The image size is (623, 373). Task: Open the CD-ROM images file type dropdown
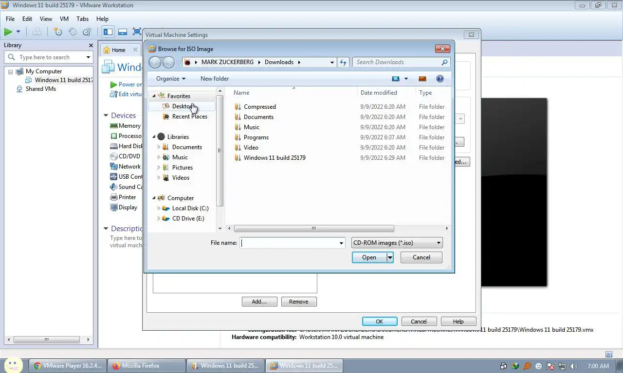point(397,243)
